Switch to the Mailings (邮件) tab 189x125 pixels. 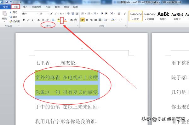coord(57,7)
